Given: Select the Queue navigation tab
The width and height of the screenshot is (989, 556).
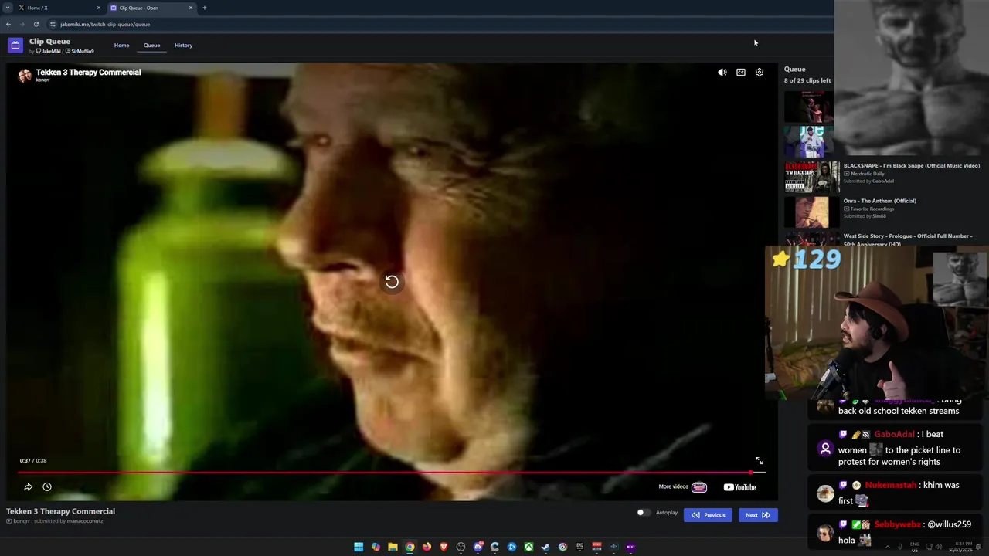Looking at the screenshot, I should point(151,46).
